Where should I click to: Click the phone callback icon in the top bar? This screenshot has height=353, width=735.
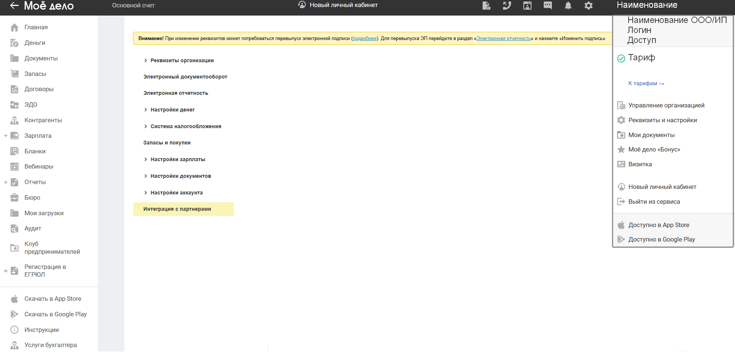[x=507, y=6]
